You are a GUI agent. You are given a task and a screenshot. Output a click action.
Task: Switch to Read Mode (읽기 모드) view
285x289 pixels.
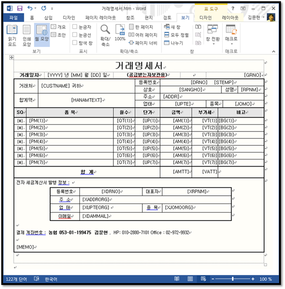12,35
